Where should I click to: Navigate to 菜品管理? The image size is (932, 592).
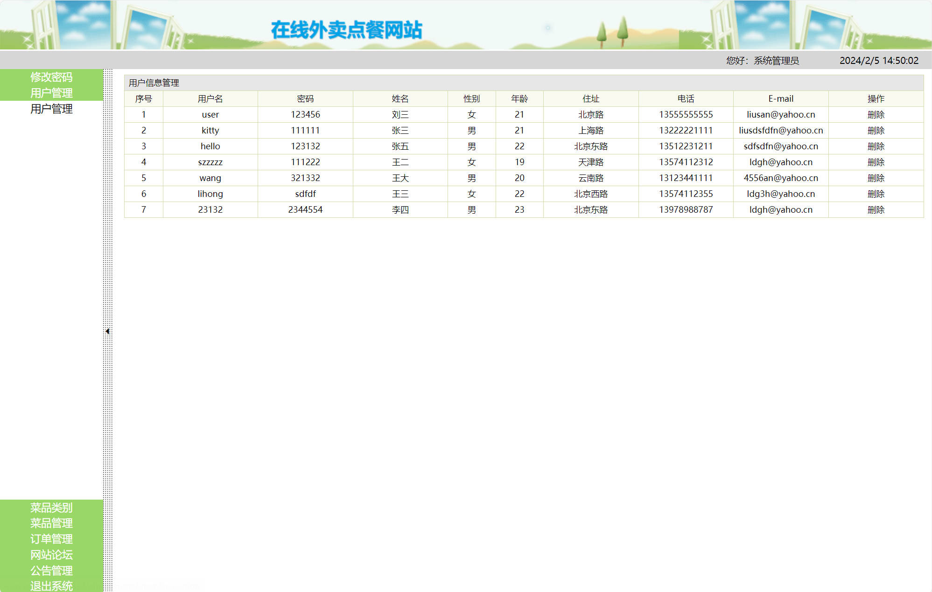pos(51,523)
